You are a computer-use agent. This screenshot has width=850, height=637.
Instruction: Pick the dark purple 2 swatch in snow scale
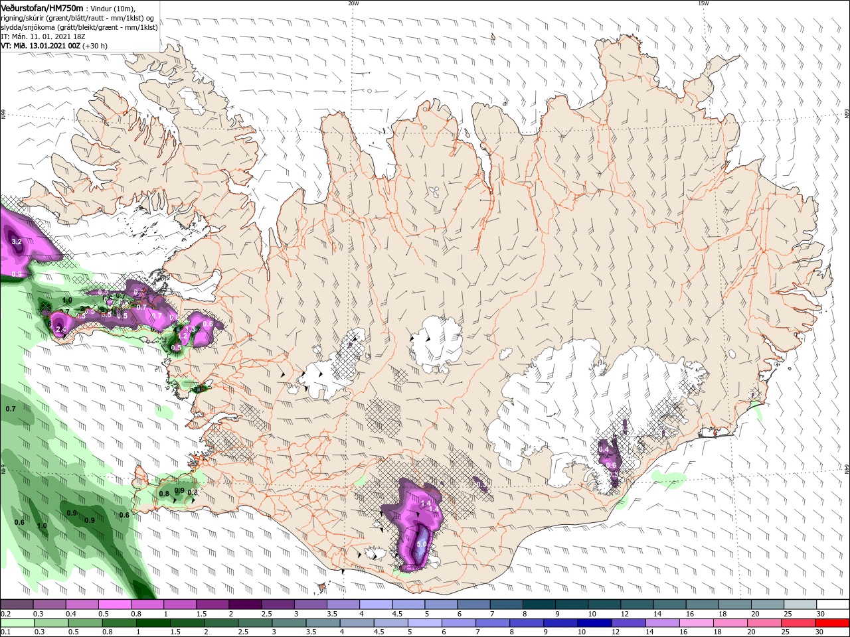click(244, 604)
